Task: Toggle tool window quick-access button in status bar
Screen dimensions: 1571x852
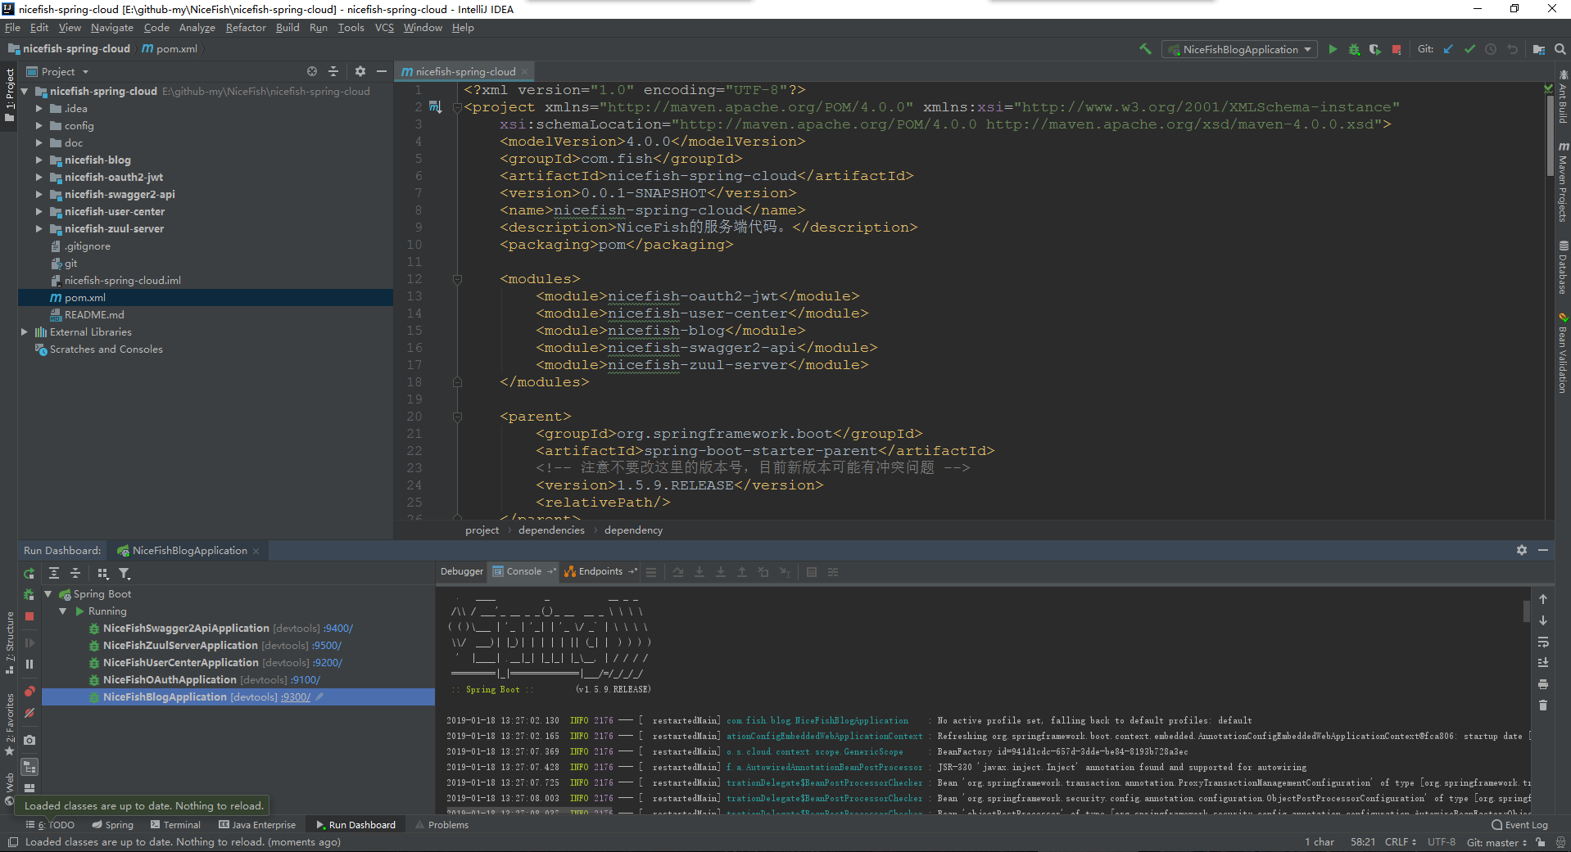Action: 13,842
